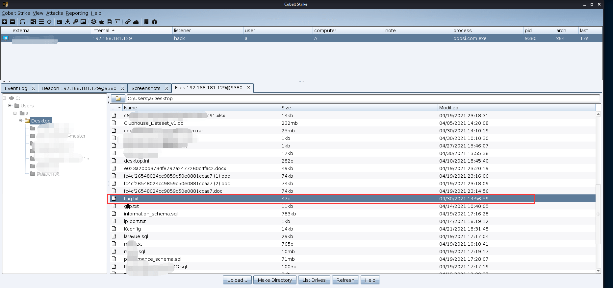This screenshot has height=288, width=613.
Task: Collapse the Users folder tree node
Action: coord(10,105)
